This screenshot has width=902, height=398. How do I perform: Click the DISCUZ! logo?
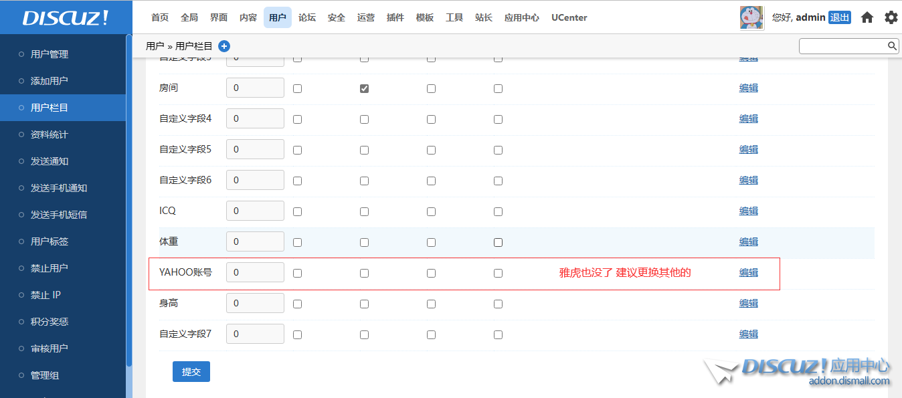coord(66,18)
